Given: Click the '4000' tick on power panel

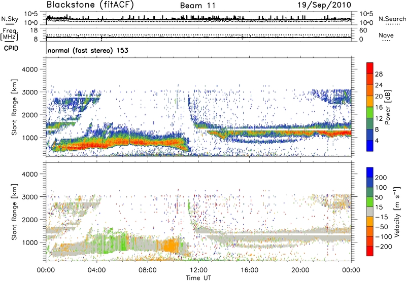Looking at the screenshot, I should coord(30,69).
